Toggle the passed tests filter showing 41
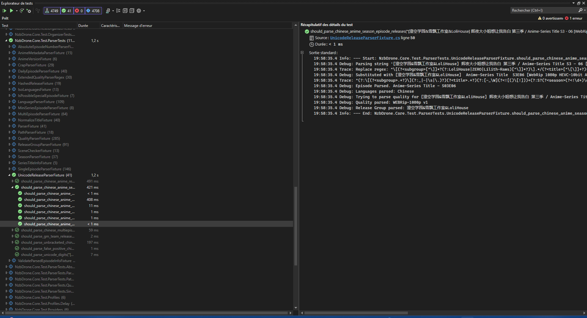Viewport: 587px width, 318px height. (67, 11)
